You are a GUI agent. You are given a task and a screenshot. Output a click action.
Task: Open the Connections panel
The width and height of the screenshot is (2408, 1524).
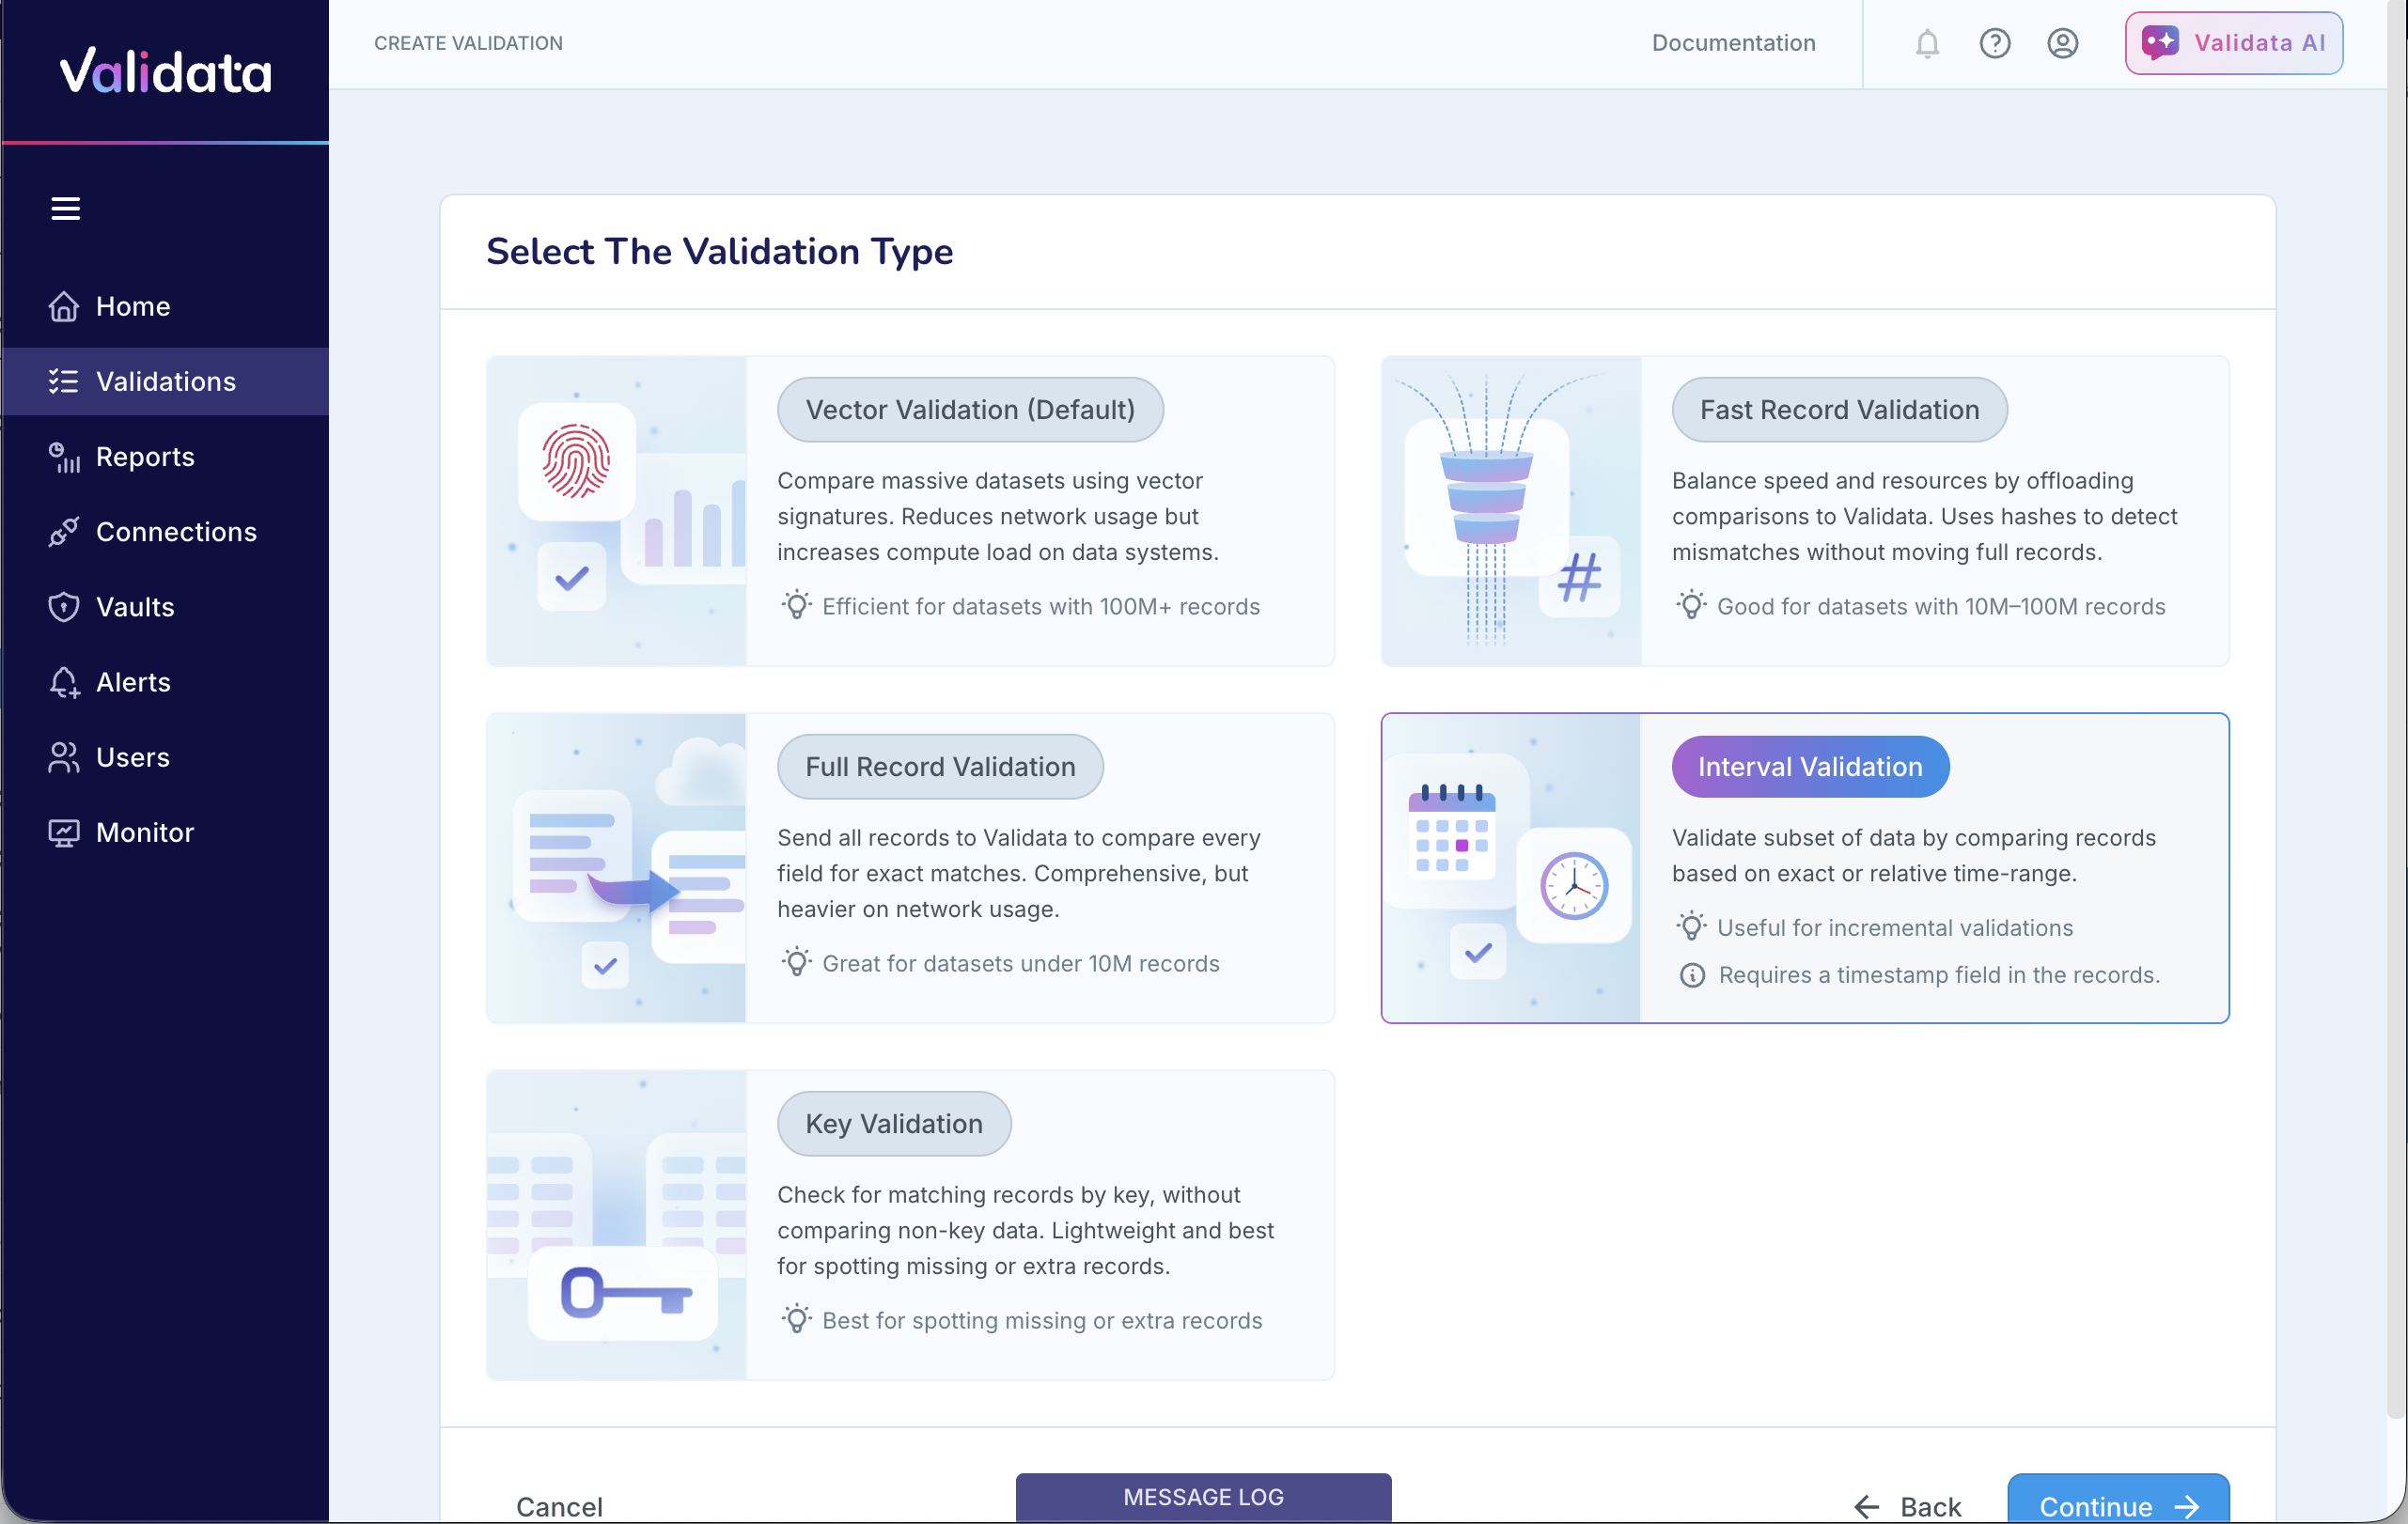coord(176,532)
